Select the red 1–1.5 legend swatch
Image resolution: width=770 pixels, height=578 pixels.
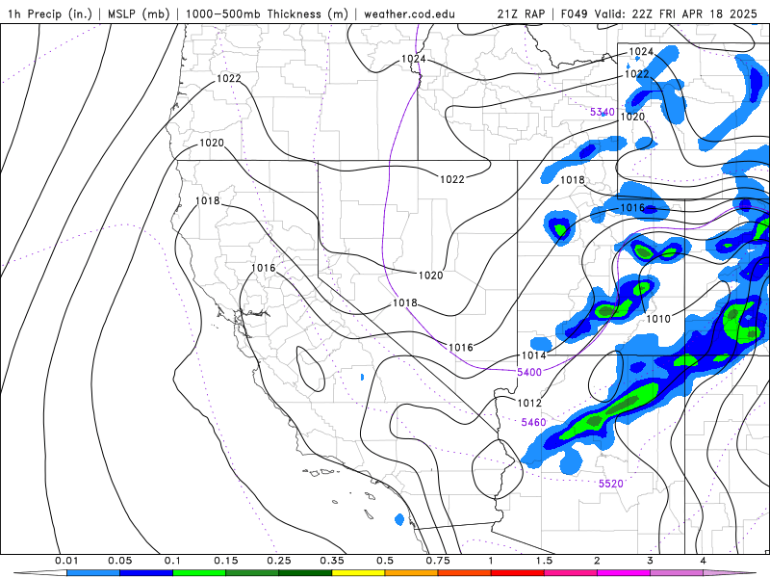pyautogui.click(x=518, y=573)
